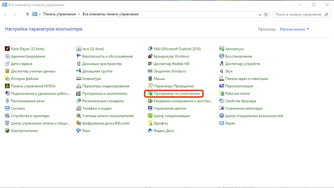Image resolution: width=334 pixels, height=188 pixels.
Task: Expand the recent locations arrow next to Forward
Action: pos(21,14)
